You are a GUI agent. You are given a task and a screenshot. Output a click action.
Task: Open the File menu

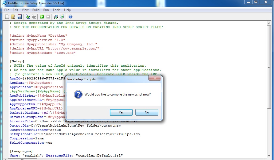pyautogui.click(x=7, y=10)
